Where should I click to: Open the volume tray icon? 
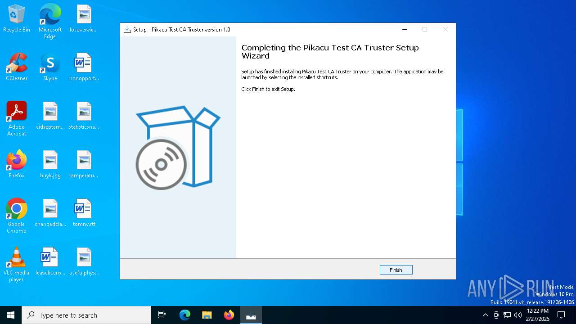pos(518,315)
